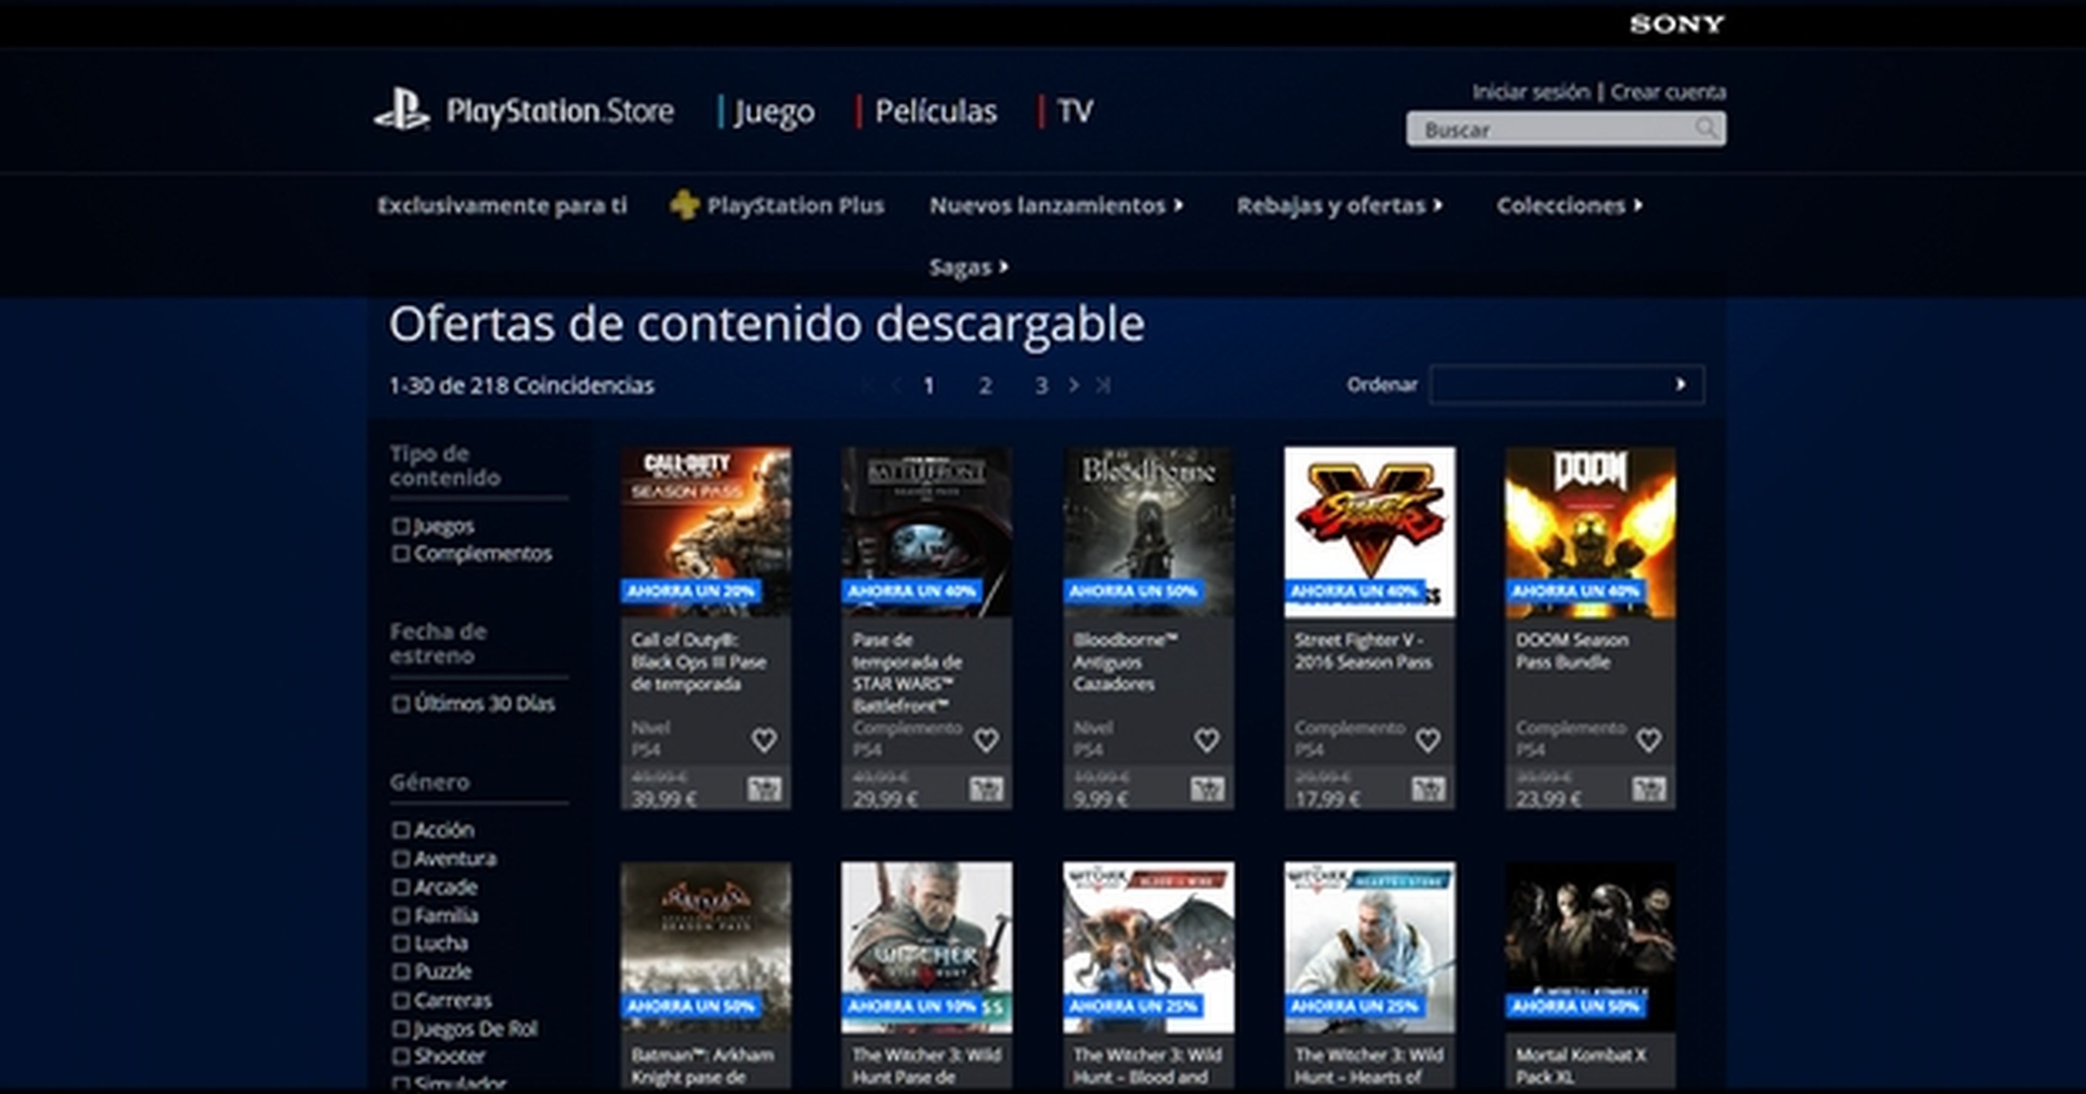Open STAR WARS Battlefront pass cover
Viewport: 2086px width, 1094px height.
(926, 532)
